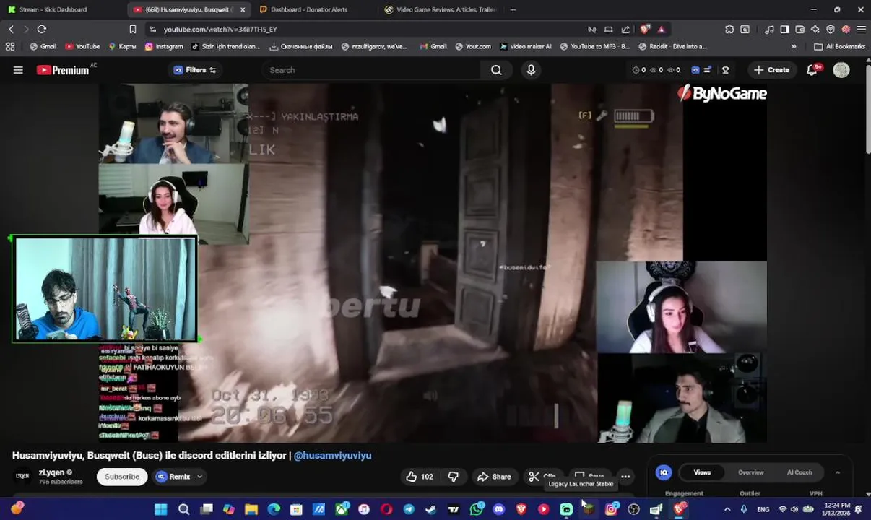Open the Leo AI sparkle icon
The width and height of the screenshot is (871, 520).
pos(815,29)
